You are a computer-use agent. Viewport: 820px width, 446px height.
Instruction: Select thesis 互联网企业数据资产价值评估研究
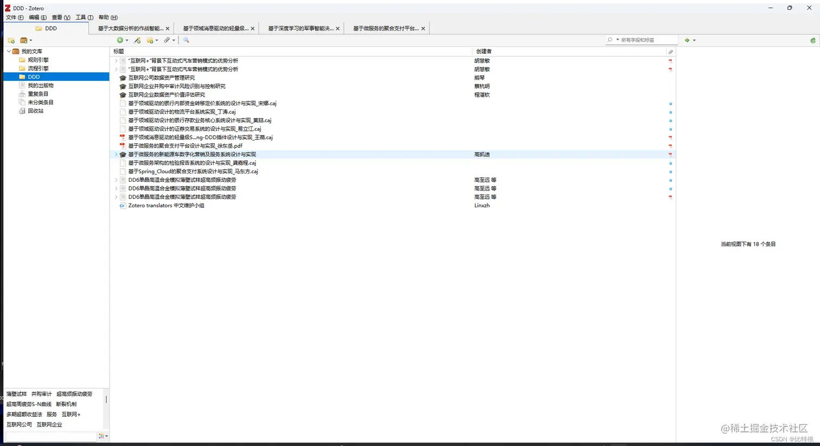(x=166, y=95)
